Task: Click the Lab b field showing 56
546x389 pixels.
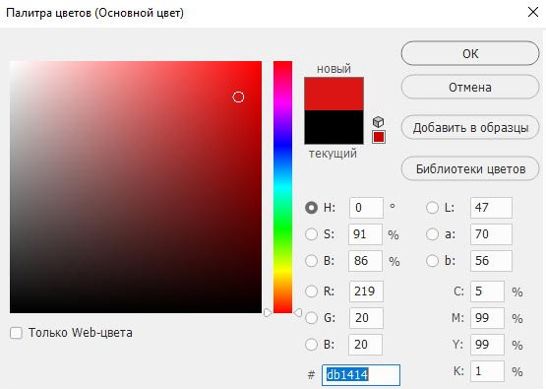Action: pos(491,261)
